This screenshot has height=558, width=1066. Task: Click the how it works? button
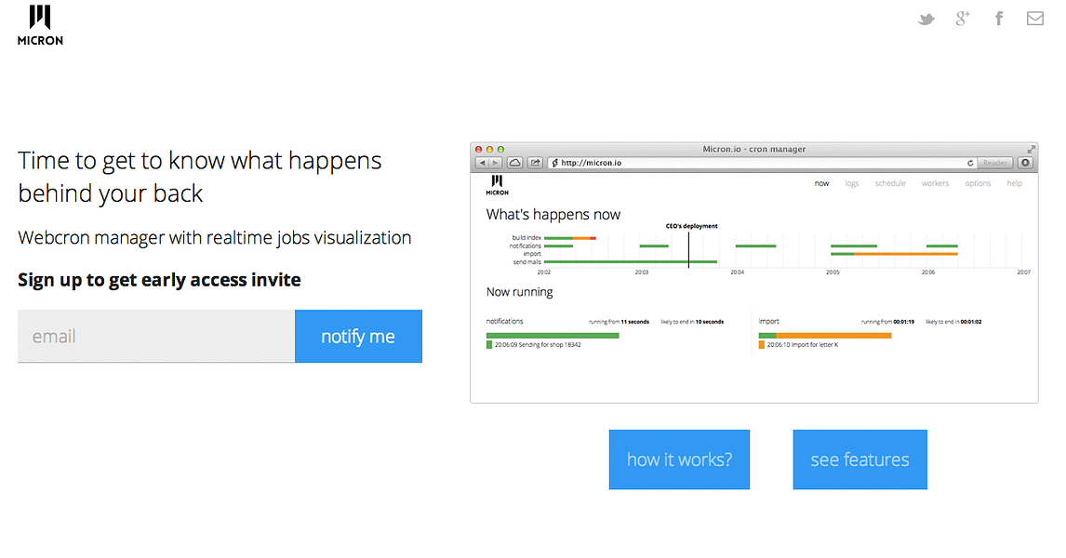[679, 459]
